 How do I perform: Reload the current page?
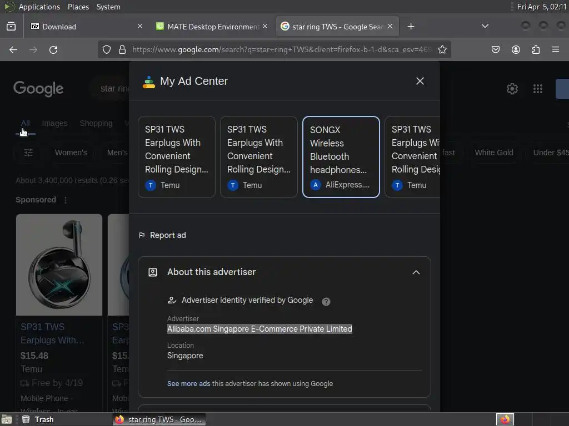(x=53, y=49)
